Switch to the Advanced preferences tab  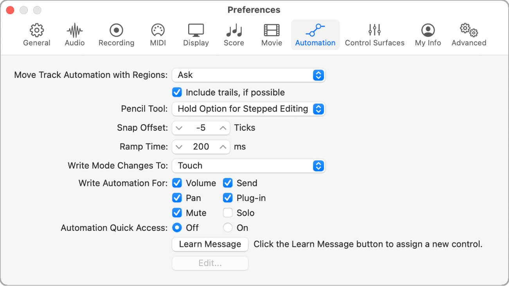click(x=469, y=34)
